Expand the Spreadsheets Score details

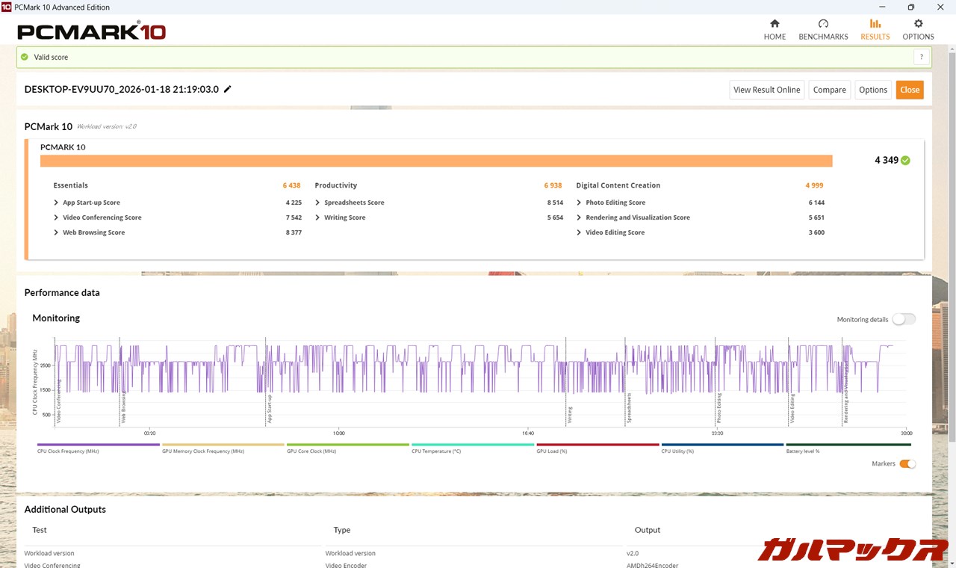click(x=318, y=203)
